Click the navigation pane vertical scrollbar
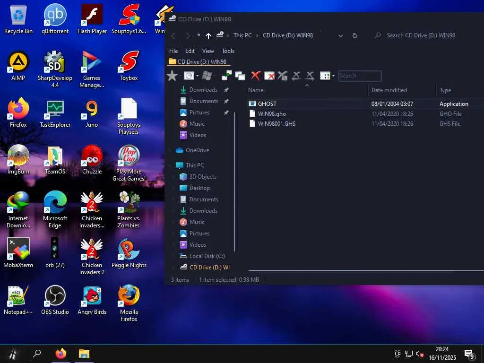This screenshot has width=484, height=363. tap(234, 182)
